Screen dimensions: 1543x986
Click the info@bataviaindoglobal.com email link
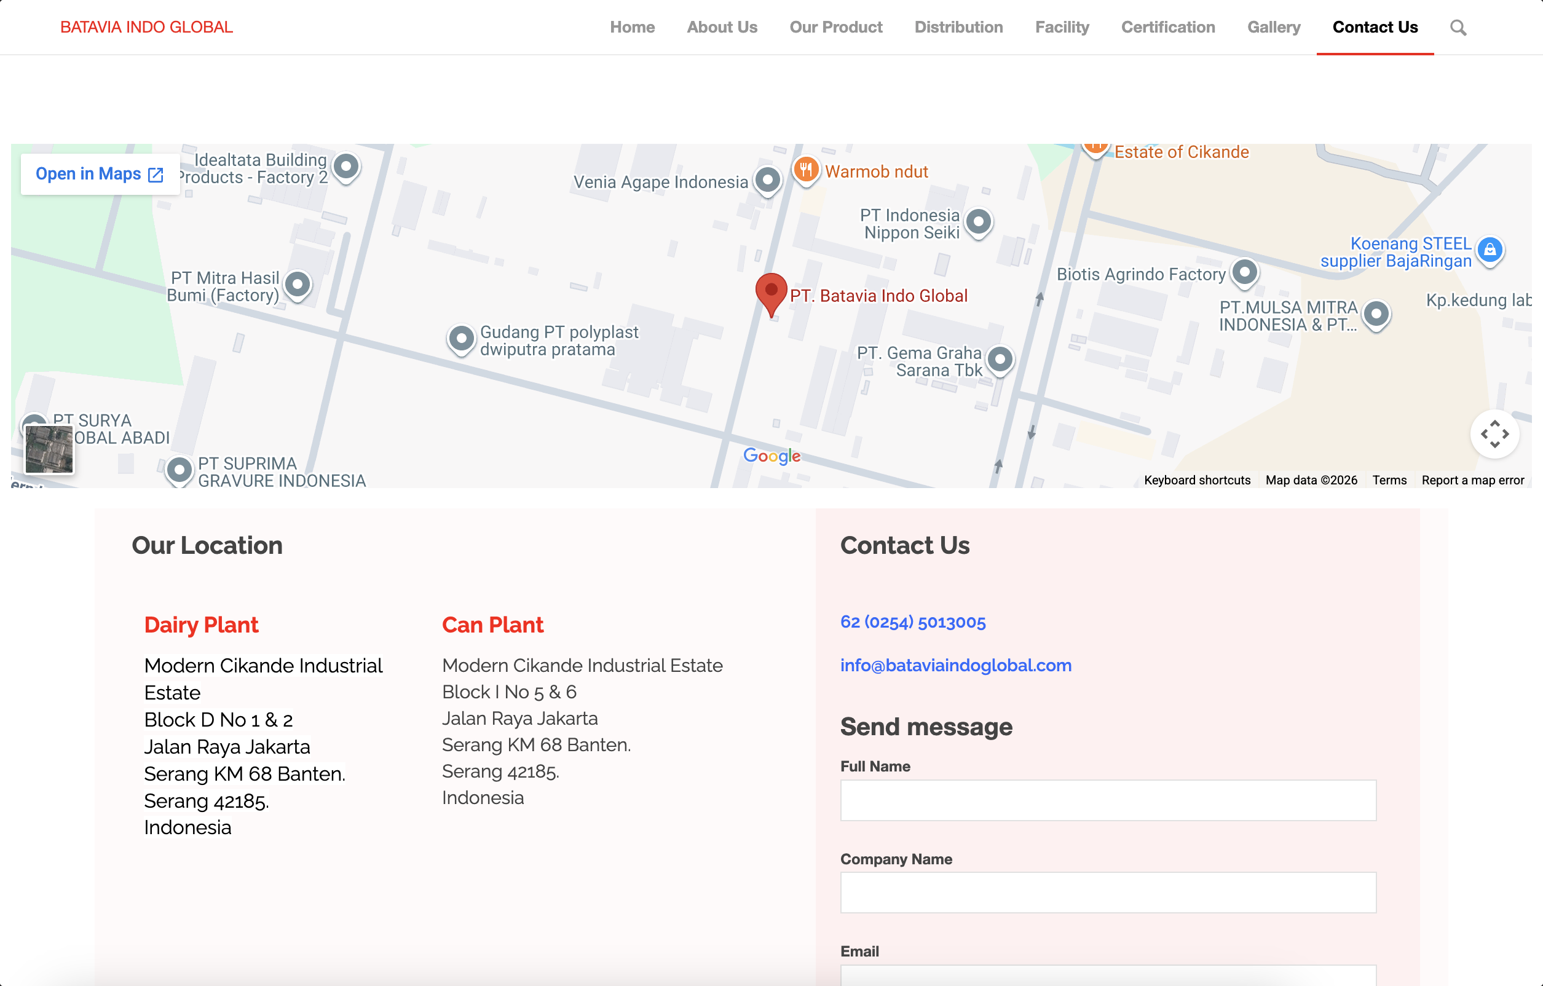tap(955, 666)
